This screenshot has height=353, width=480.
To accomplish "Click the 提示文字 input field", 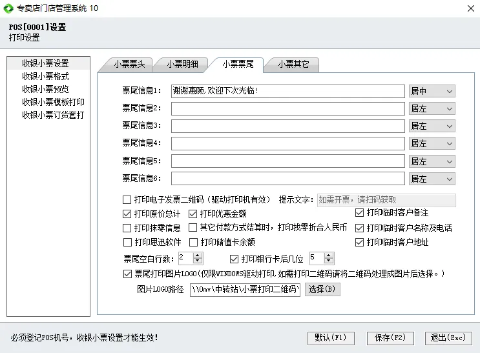I will pyautogui.click(x=386, y=200).
